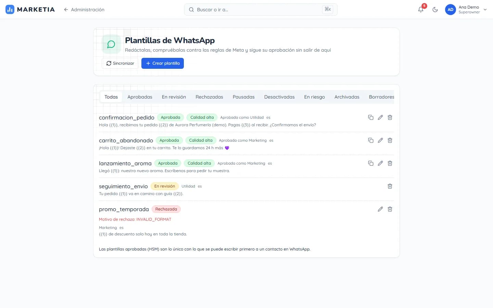The height and width of the screenshot is (308, 493).
Task: Duplicate the carrito_abandonado template
Action: click(371, 140)
